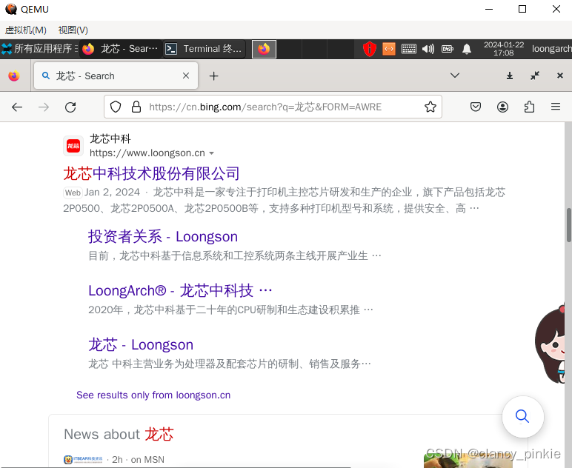
Task: Bookmark this page with the star icon
Action: [430, 107]
